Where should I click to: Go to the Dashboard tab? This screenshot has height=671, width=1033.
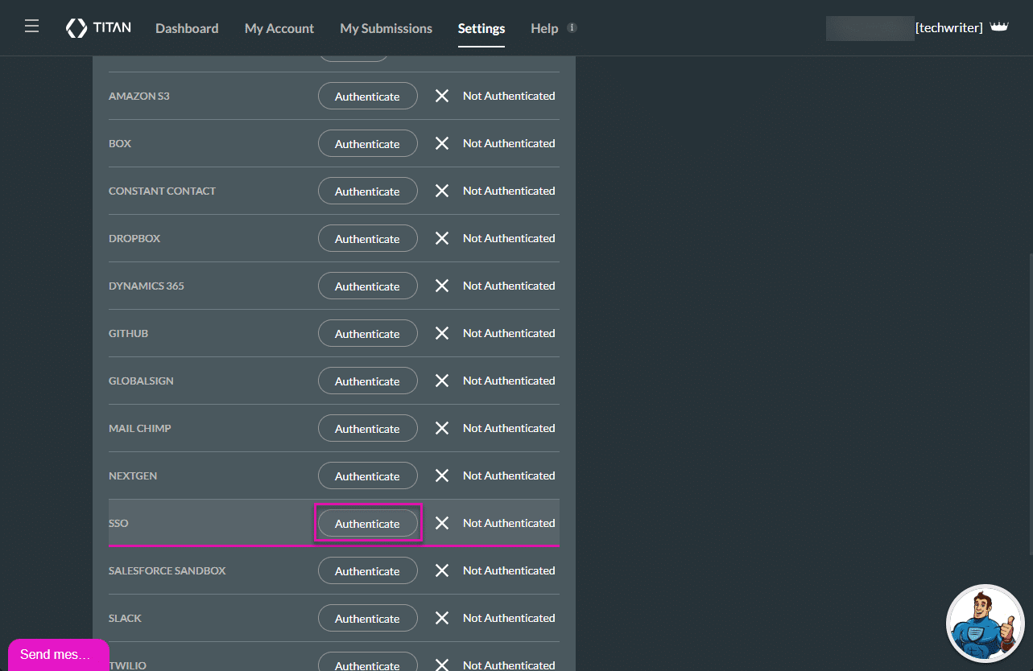pyautogui.click(x=187, y=28)
